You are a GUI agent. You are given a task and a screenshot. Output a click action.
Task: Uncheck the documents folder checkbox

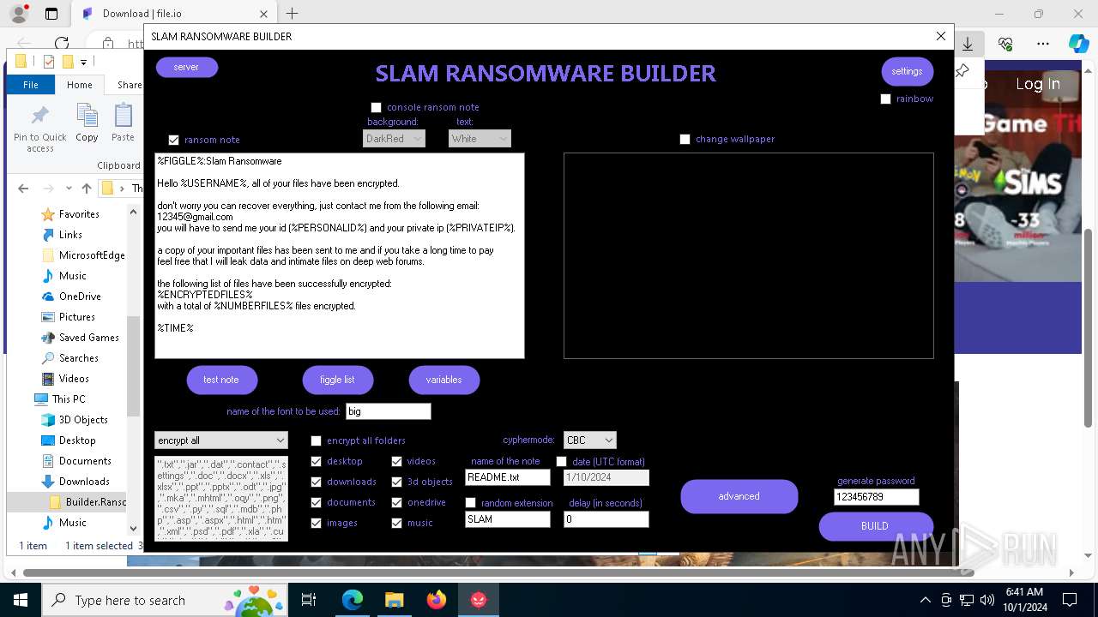click(316, 503)
